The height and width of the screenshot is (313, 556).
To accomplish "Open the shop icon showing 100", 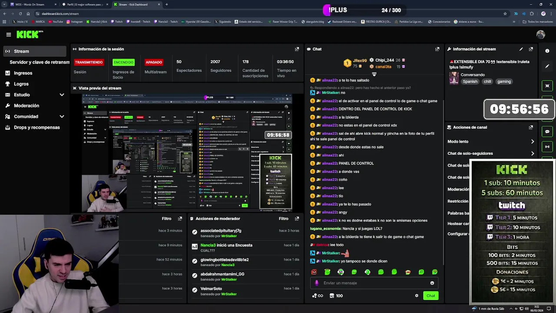I will pos(336,296).
